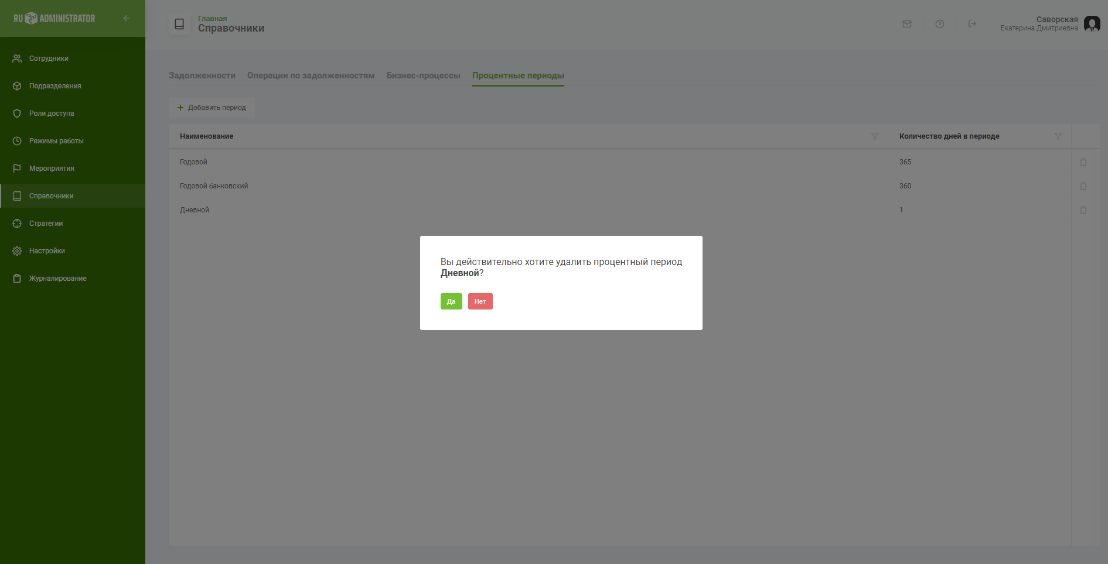Open help question mark icon
Screen dimensions: 1108x564
point(939,24)
